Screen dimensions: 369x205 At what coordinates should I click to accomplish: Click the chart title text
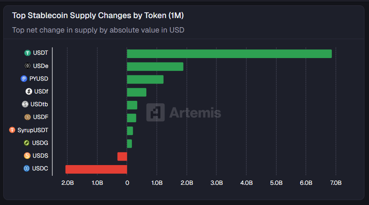(98, 16)
